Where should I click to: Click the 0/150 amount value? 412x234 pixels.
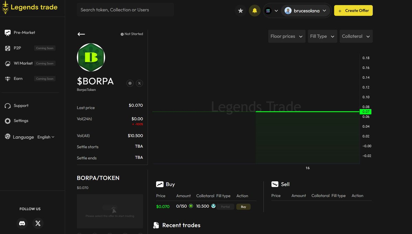pos(182,206)
